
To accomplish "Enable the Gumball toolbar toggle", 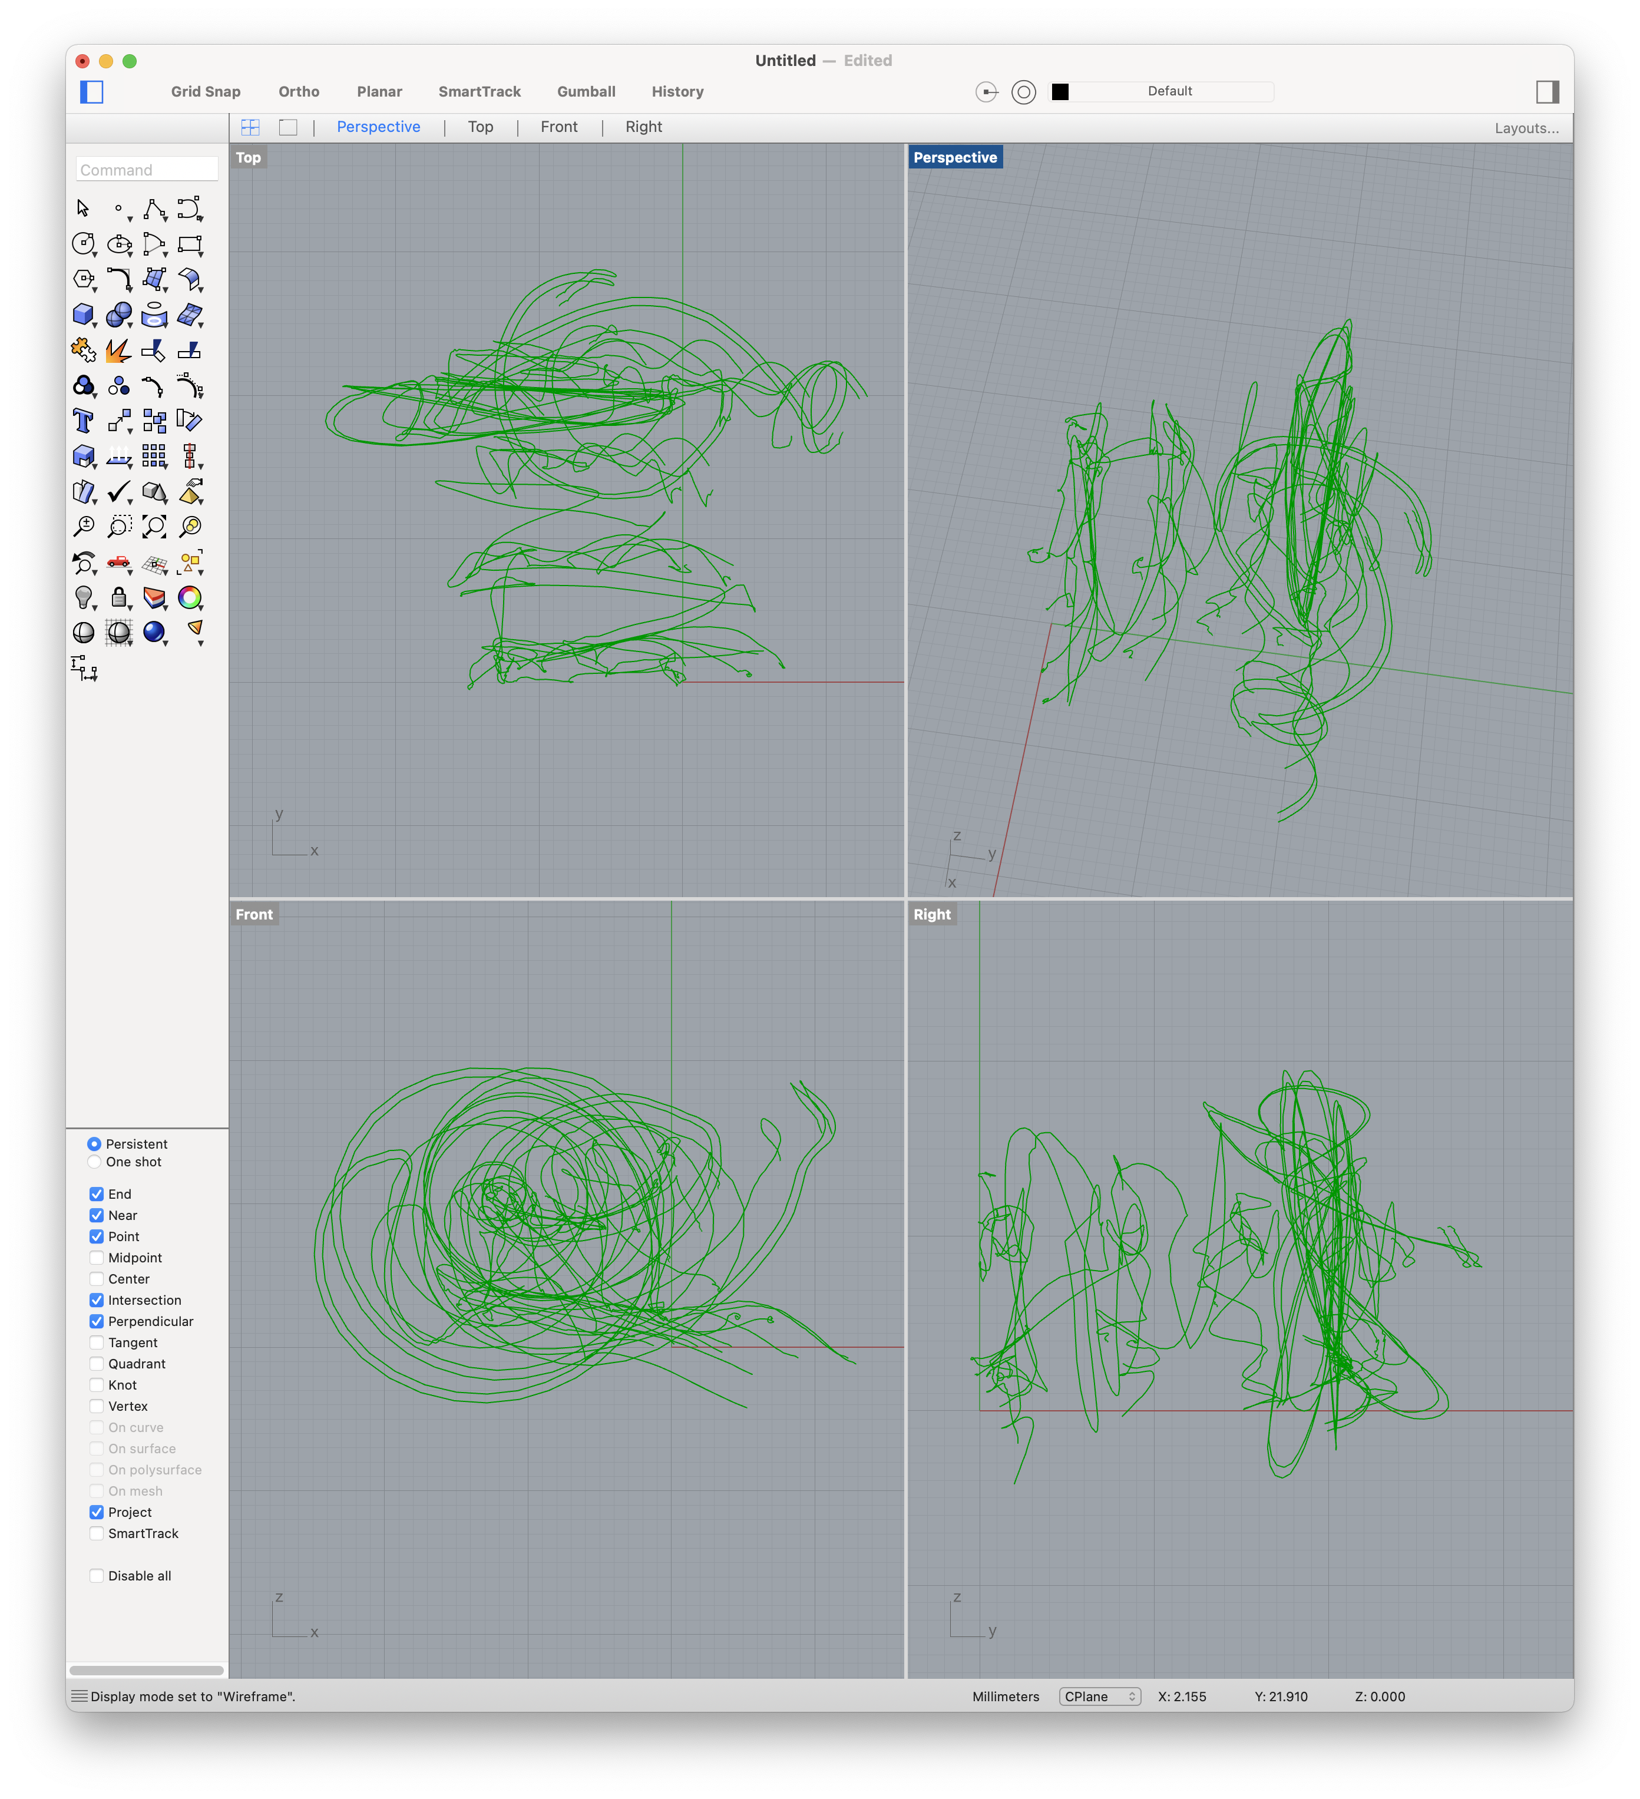I will point(586,91).
